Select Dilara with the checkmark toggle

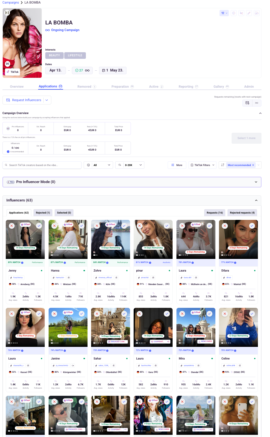tap(252, 226)
